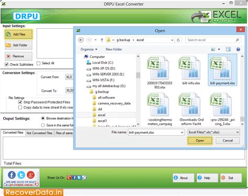Select Local Disk (C:) drive
Viewport: 248px width, 196px height.
coord(100,63)
